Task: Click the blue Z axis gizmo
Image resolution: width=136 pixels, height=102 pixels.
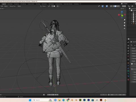Action: click(x=122, y=12)
